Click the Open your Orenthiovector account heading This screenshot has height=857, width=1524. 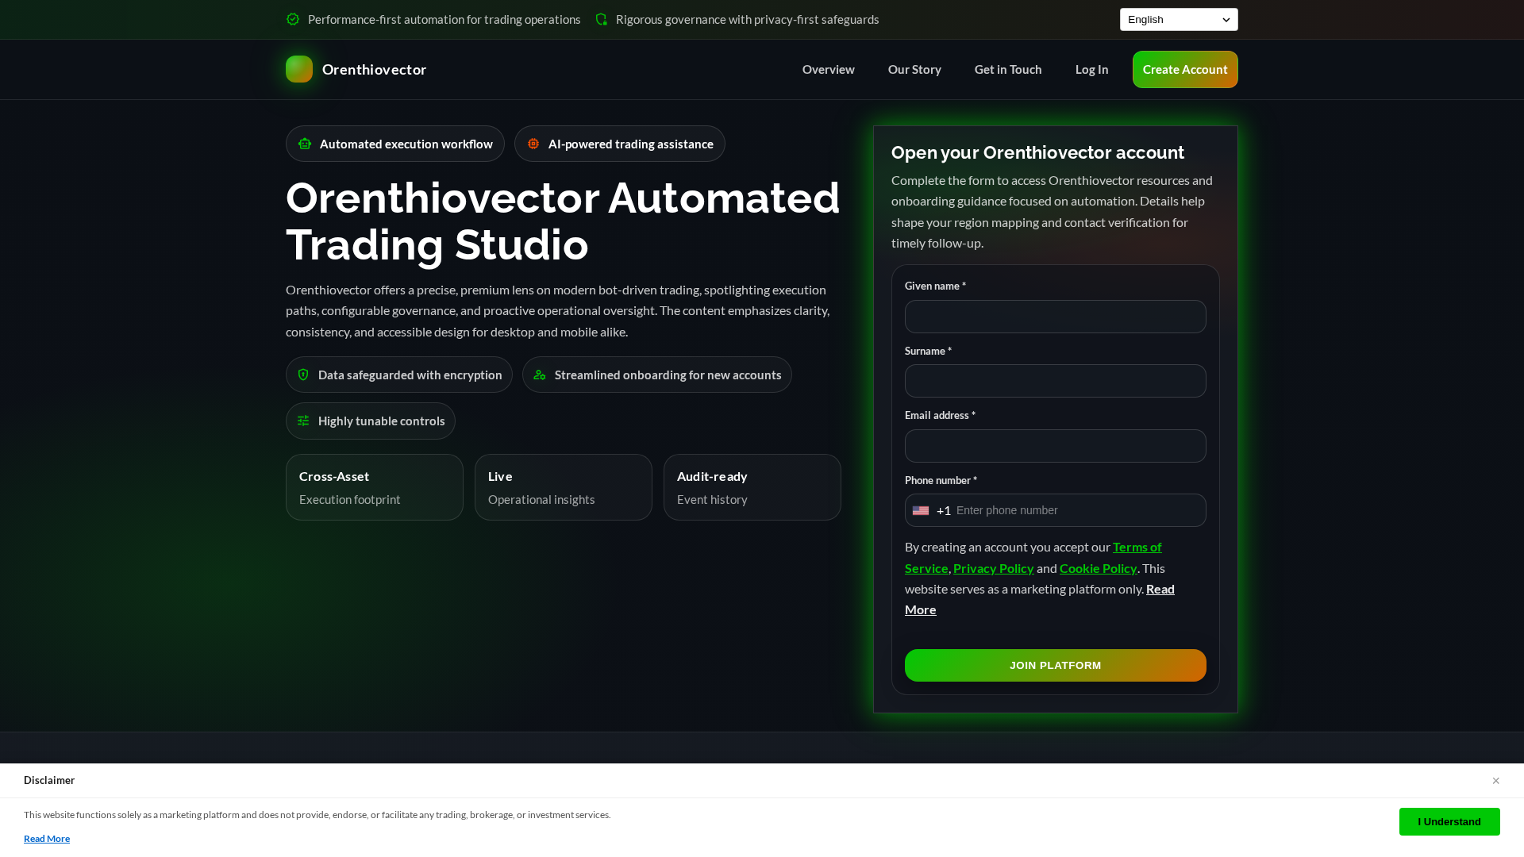click(1037, 152)
